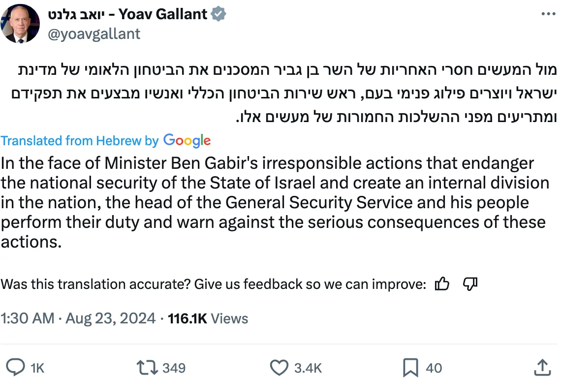Click the Yoav Gallant display name
Screen dimensions: 562x379
[128, 14]
